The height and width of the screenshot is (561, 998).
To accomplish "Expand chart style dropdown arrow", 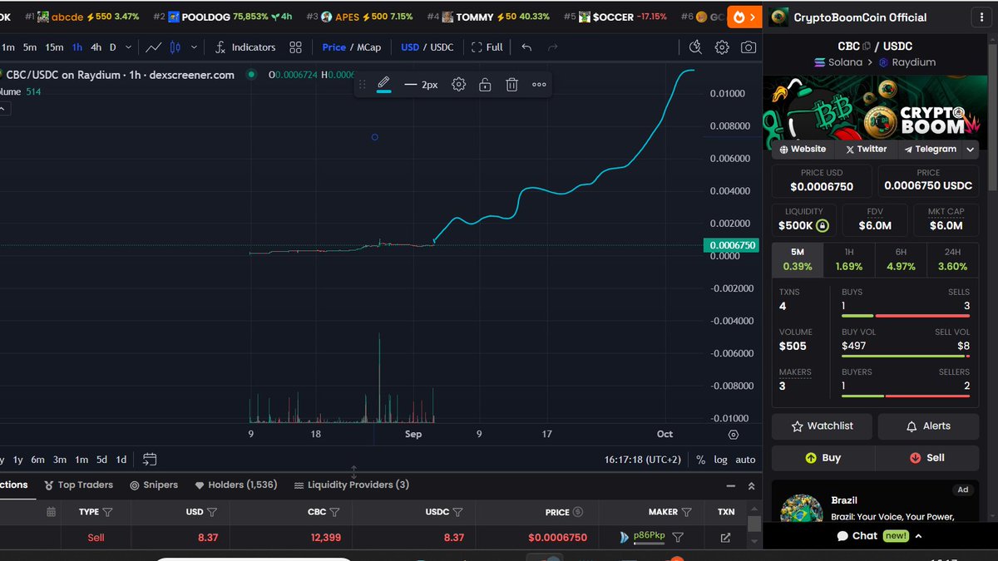I will (x=194, y=47).
